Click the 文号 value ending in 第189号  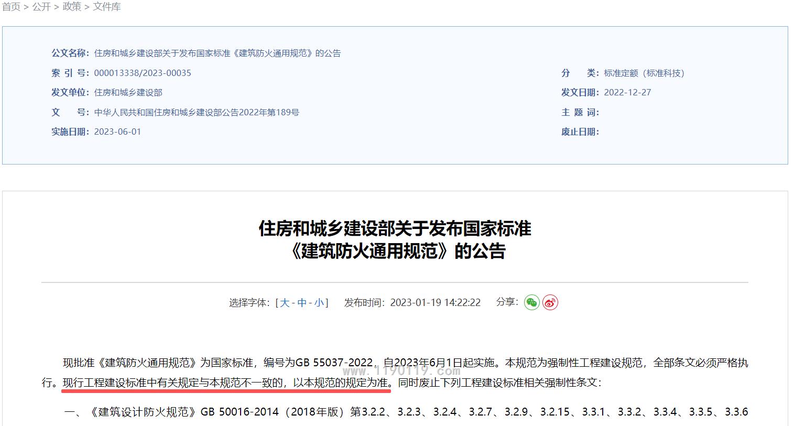pyautogui.click(x=197, y=112)
